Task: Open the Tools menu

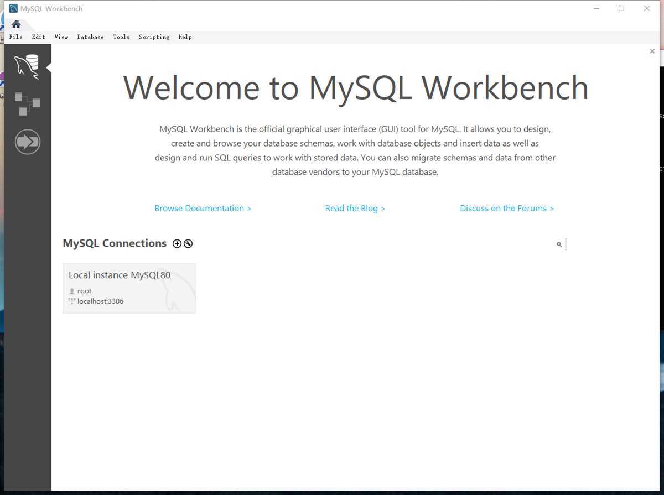Action: tap(121, 37)
